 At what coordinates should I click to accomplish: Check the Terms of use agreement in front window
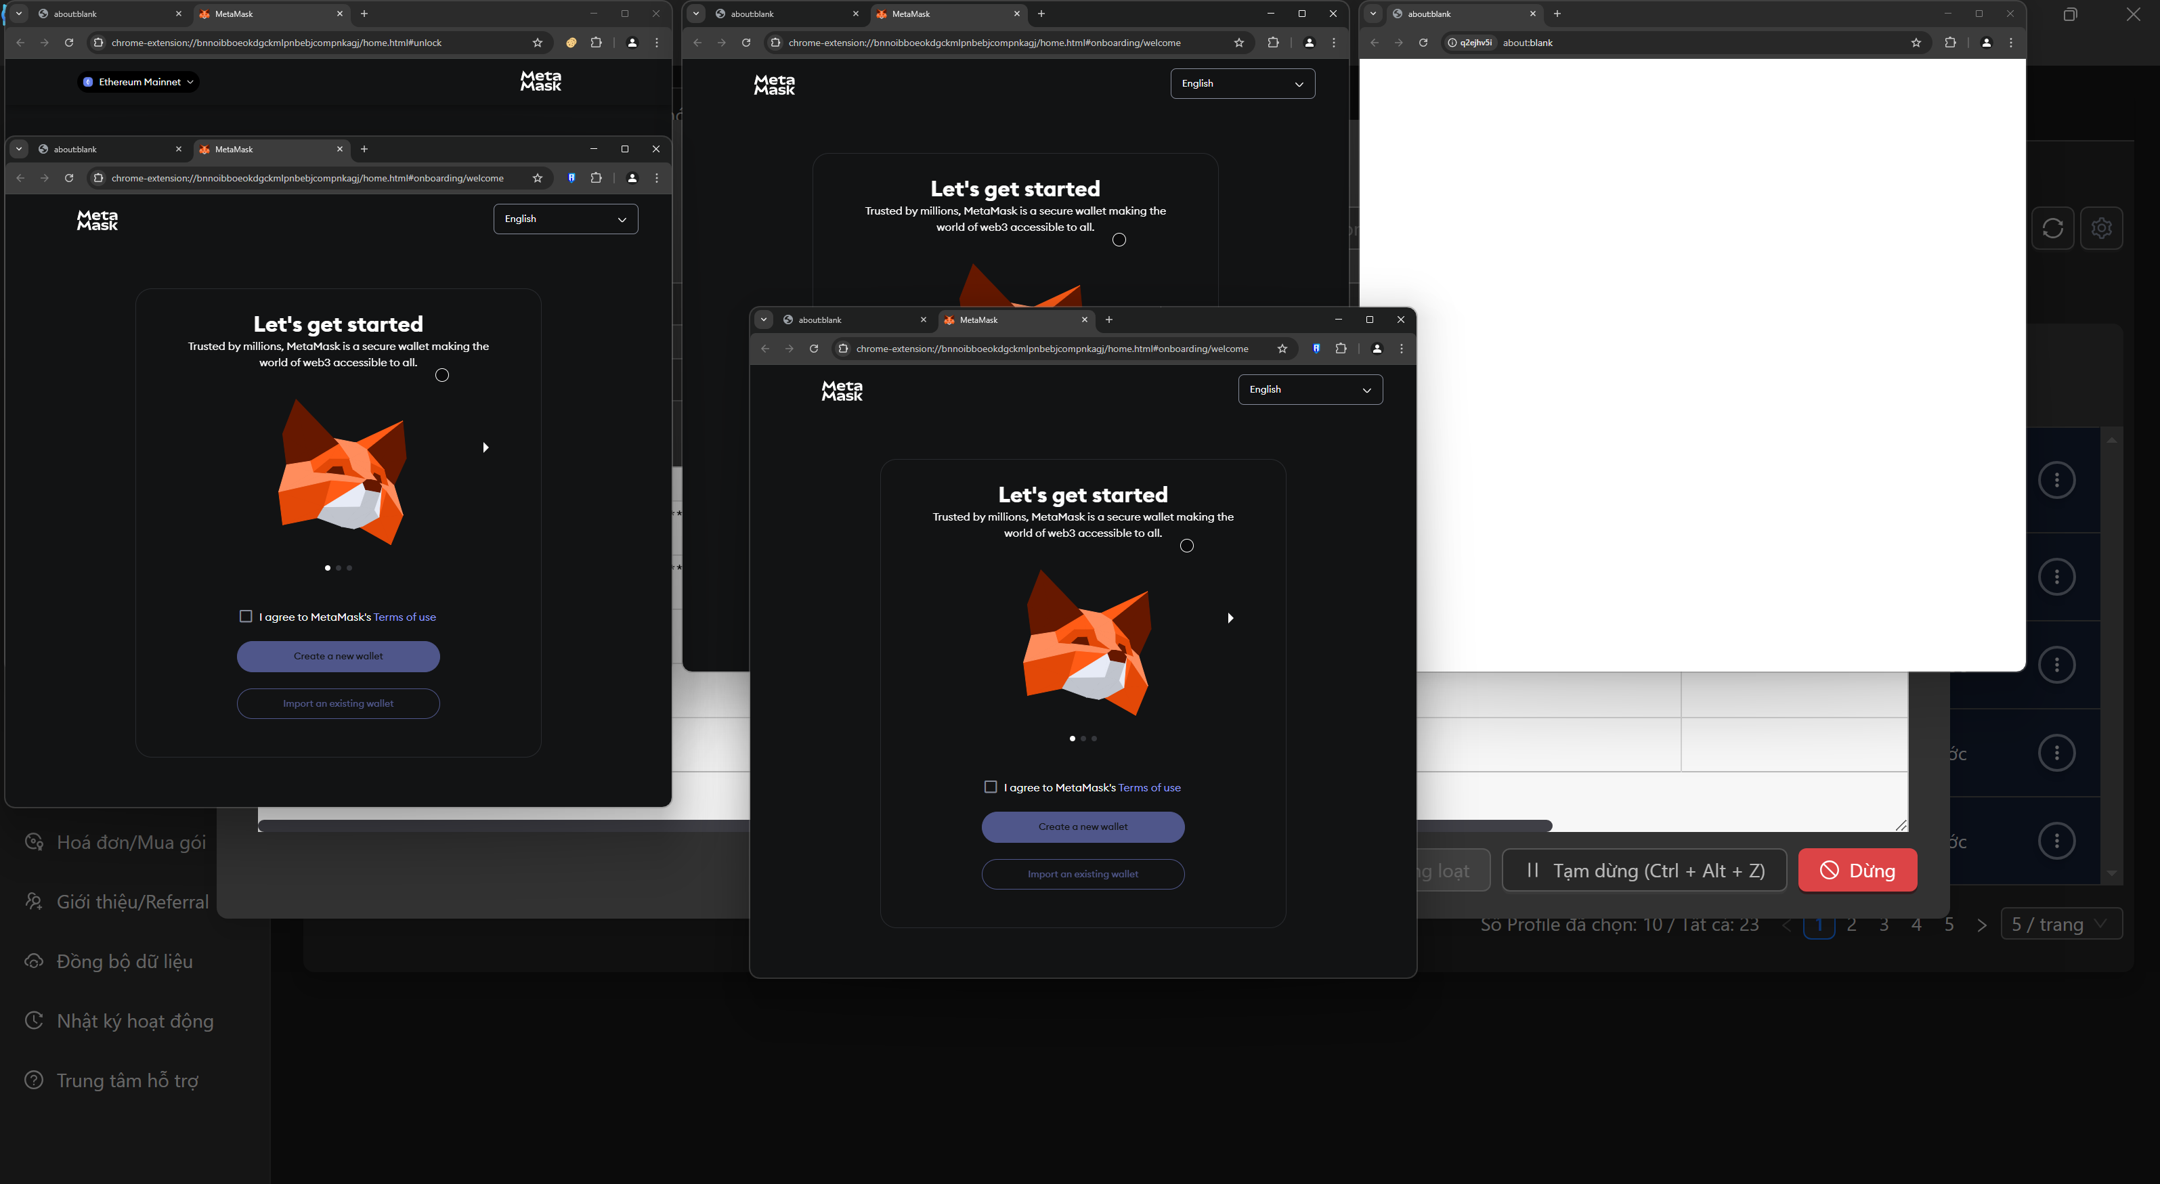tap(990, 787)
